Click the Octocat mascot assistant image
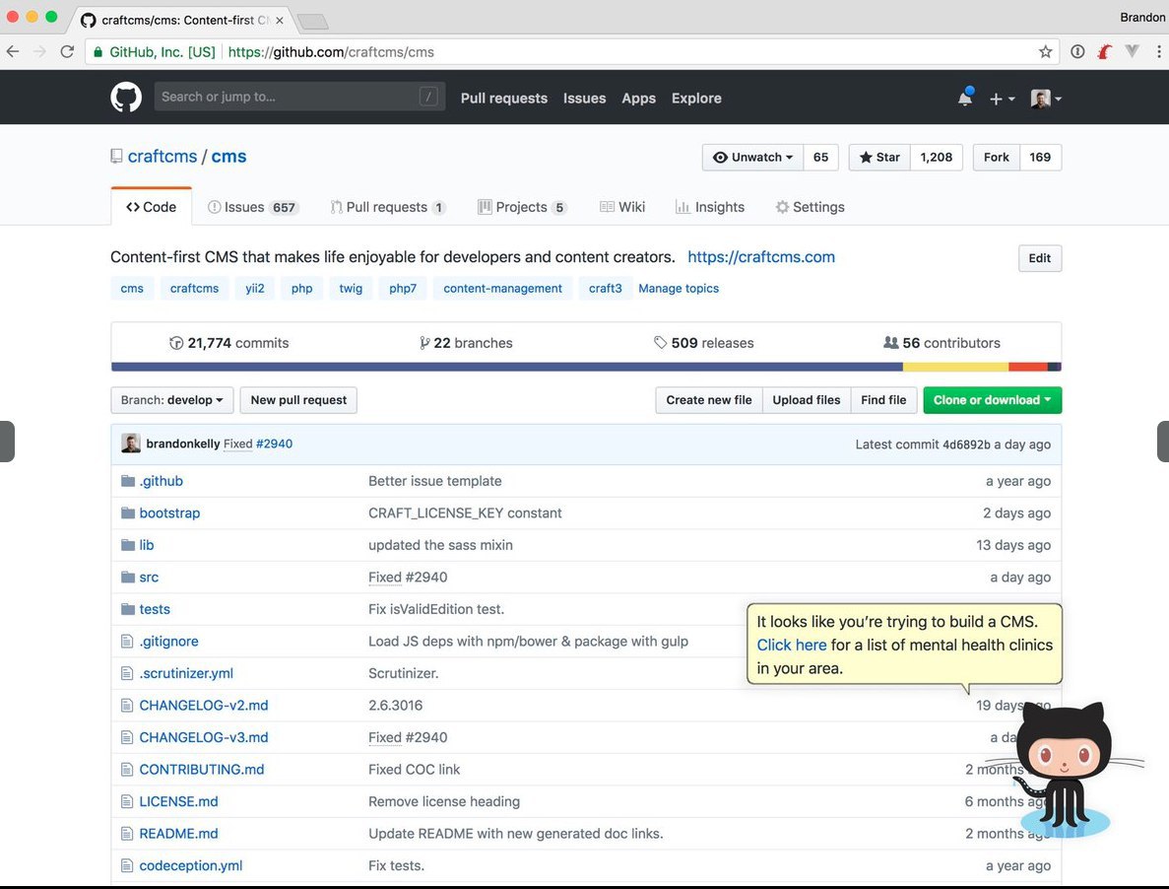 coord(1065,769)
